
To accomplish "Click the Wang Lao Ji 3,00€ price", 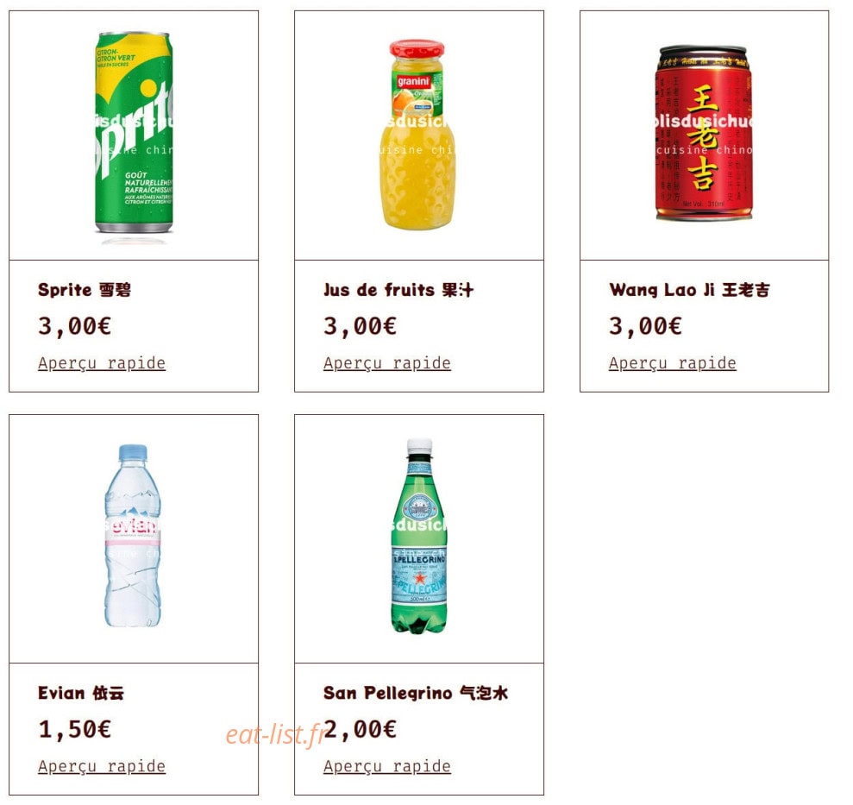I will pyautogui.click(x=645, y=326).
